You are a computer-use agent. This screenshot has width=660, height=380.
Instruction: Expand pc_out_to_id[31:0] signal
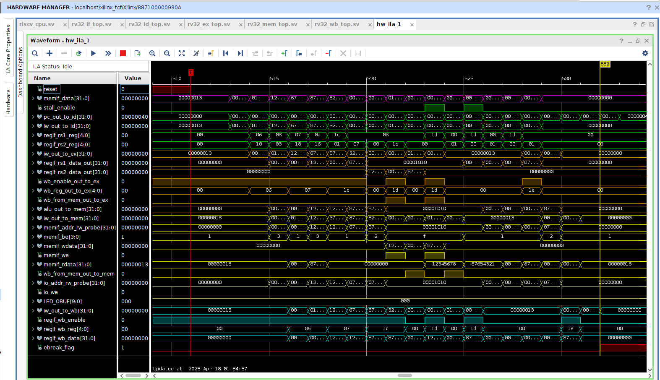pyautogui.click(x=33, y=117)
